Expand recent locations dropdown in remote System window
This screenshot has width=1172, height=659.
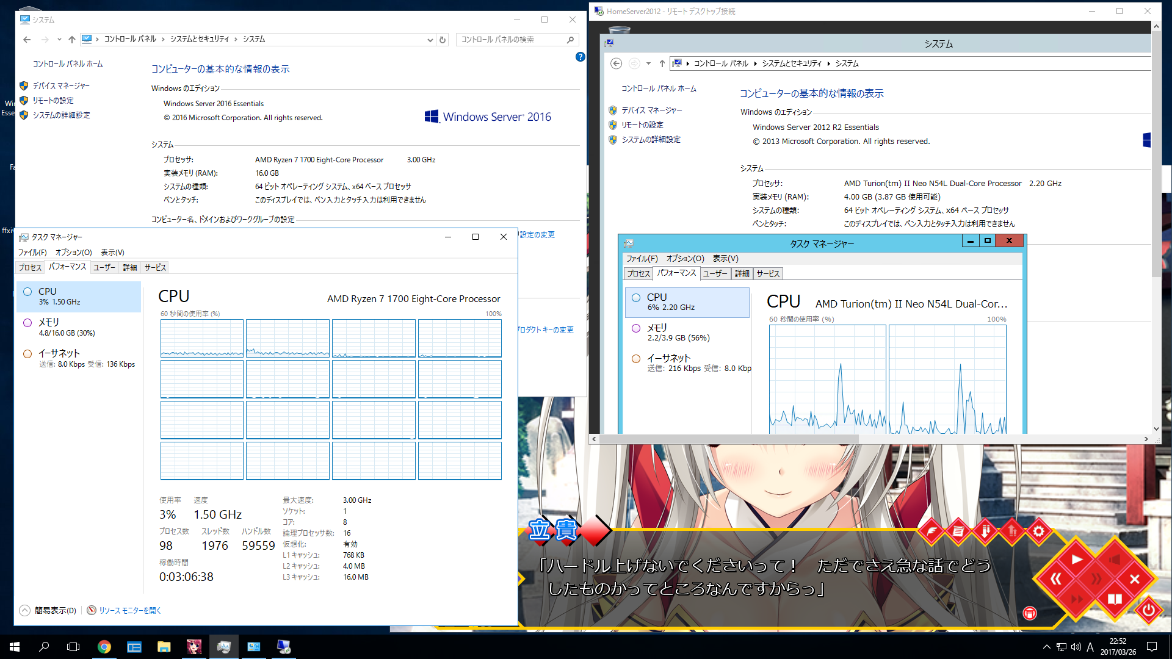pos(648,63)
